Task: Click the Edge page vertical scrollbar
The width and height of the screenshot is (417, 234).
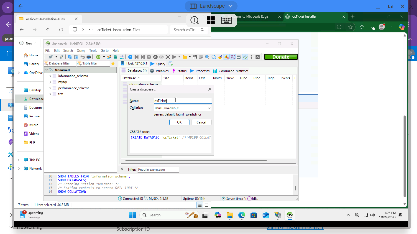Action: (405, 156)
